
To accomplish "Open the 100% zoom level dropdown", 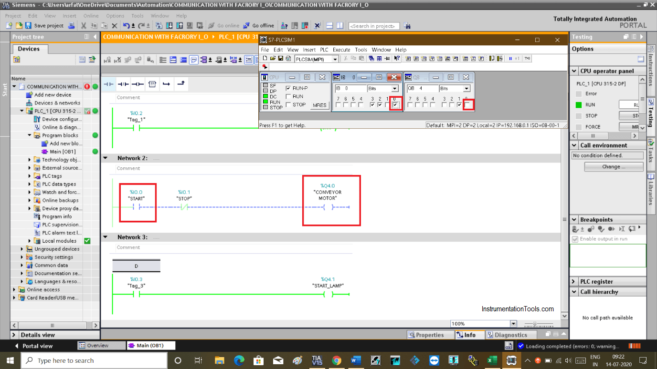I will [513, 324].
